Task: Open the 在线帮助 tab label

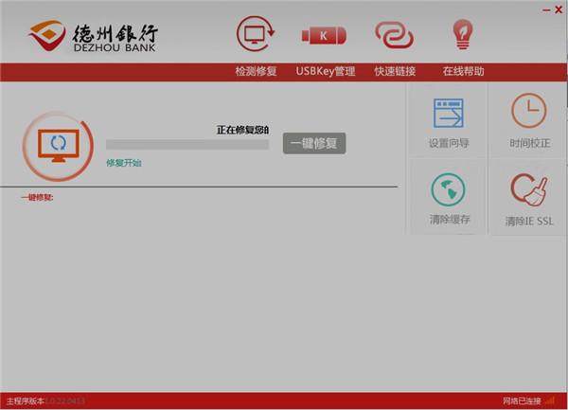Action: coord(463,71)
